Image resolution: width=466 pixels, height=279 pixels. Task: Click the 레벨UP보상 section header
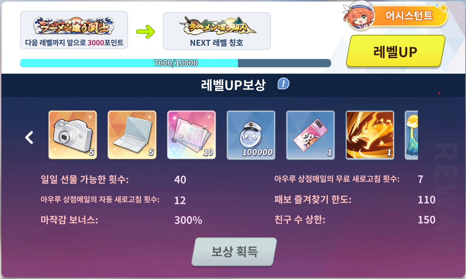click(233, 85)
